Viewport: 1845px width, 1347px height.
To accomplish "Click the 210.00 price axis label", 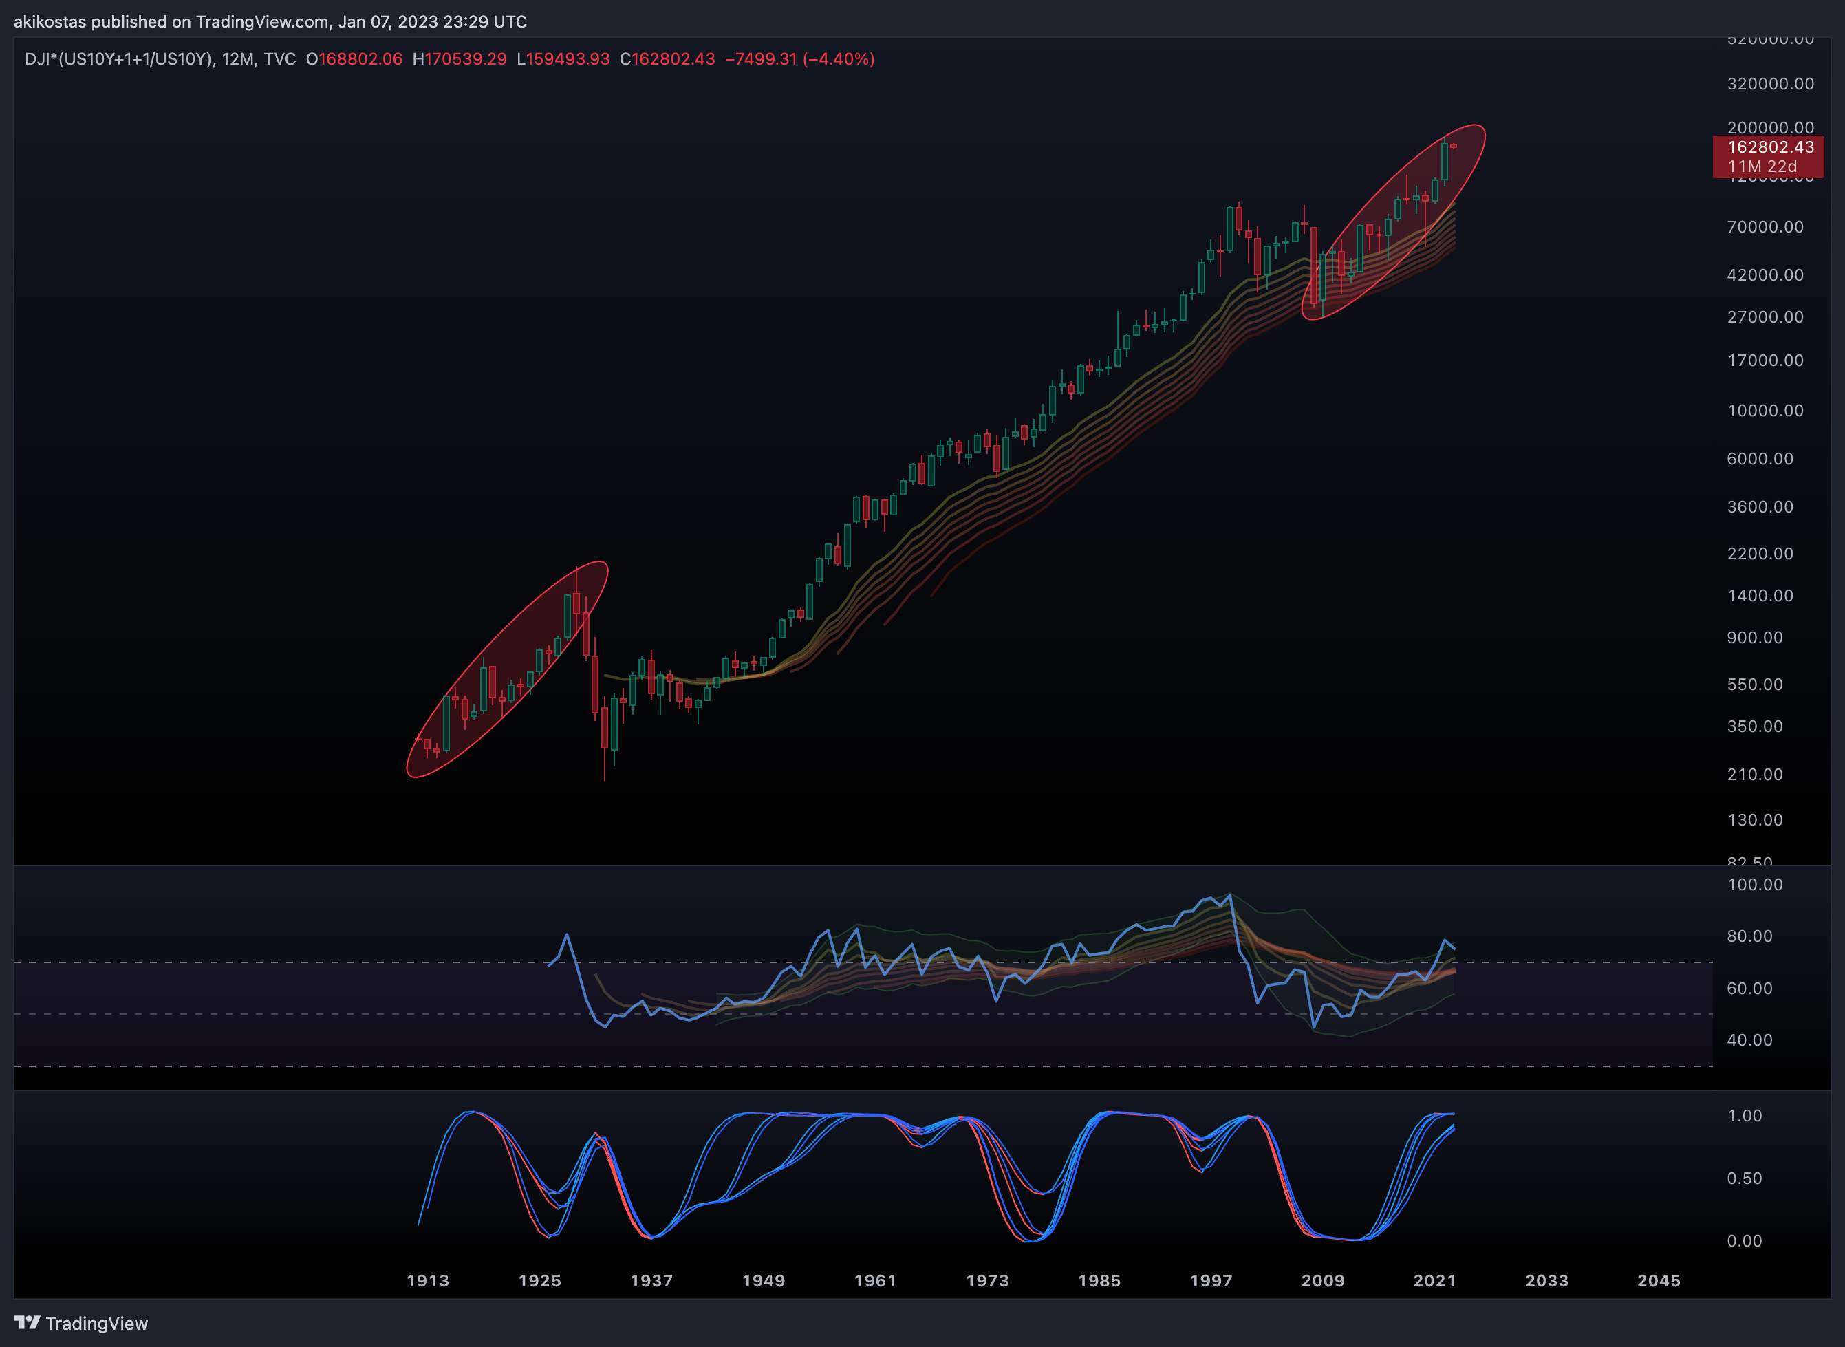I will pos(1754,775).
